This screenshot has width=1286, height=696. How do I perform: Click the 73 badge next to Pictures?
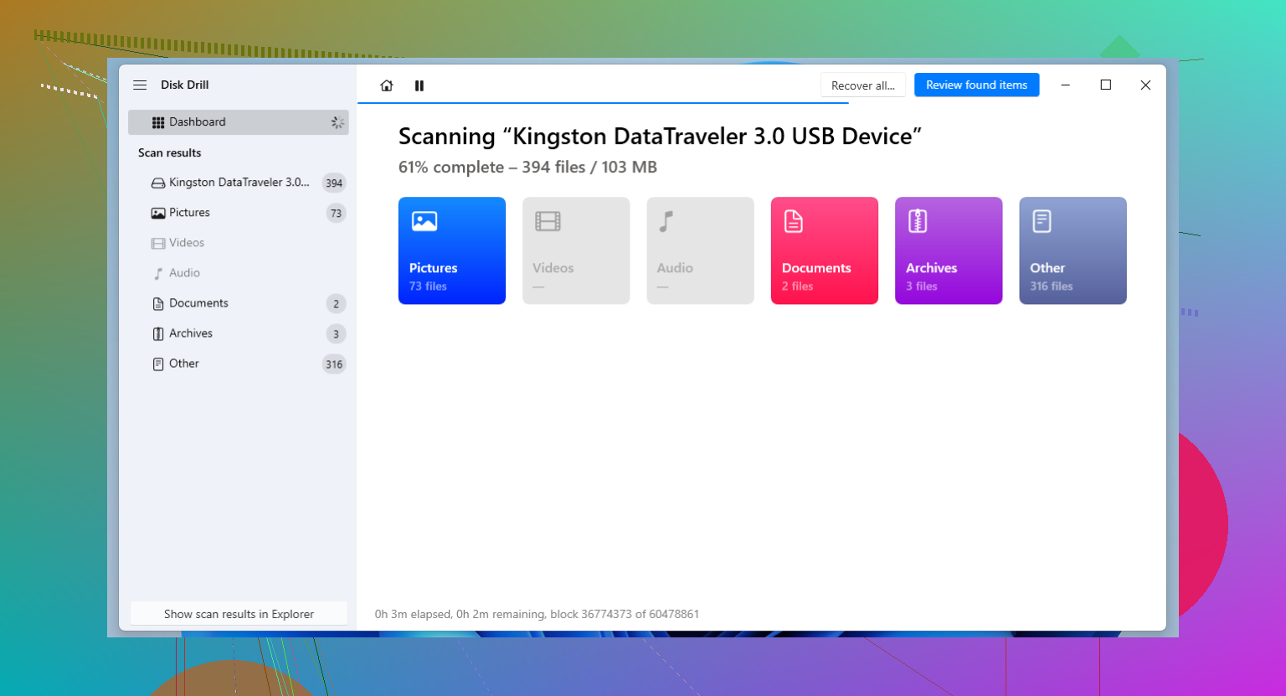tap(336, 213)
